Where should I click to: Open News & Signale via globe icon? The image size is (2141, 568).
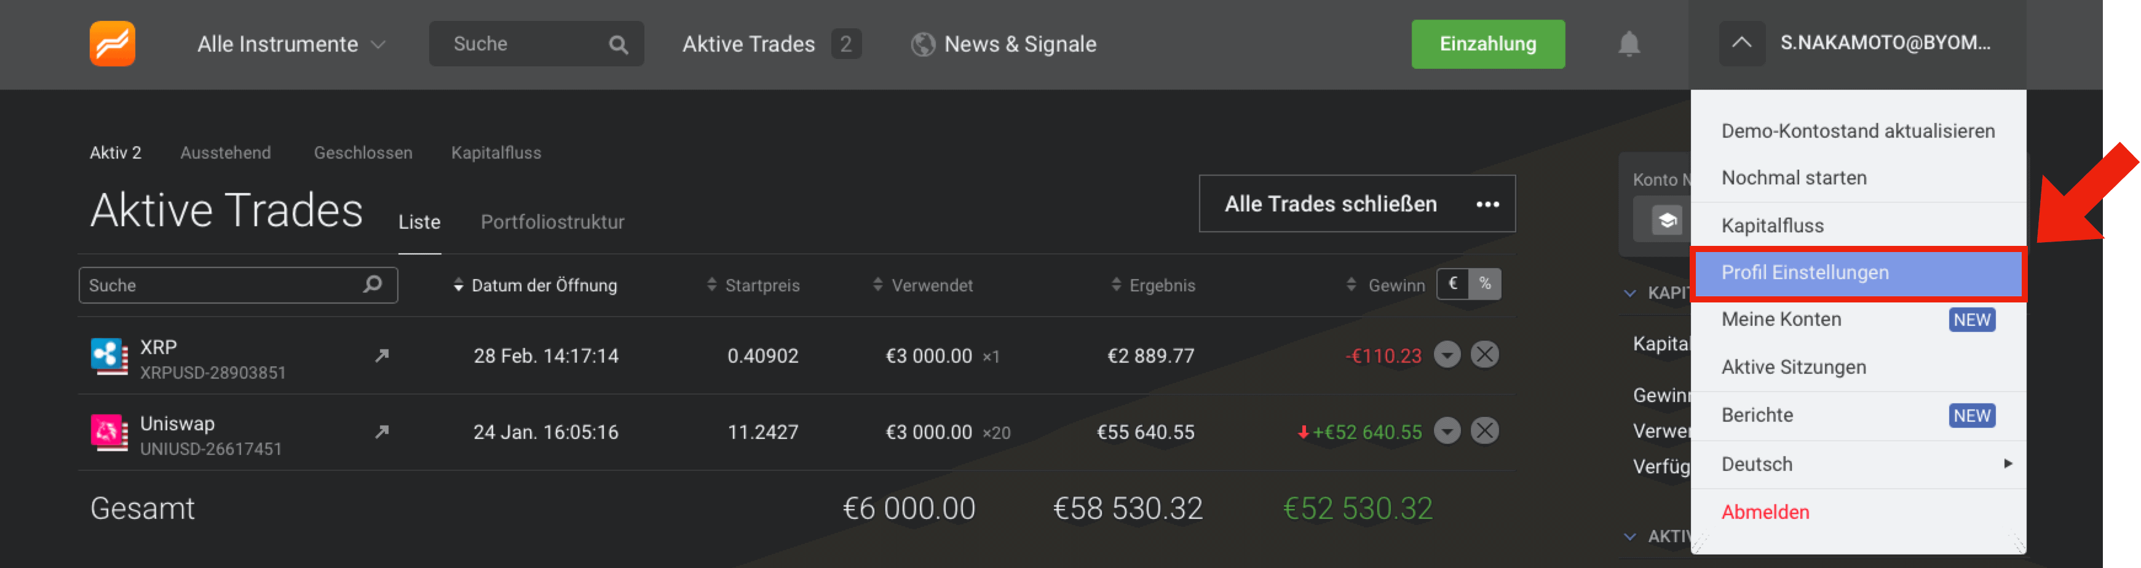point(924,44)
